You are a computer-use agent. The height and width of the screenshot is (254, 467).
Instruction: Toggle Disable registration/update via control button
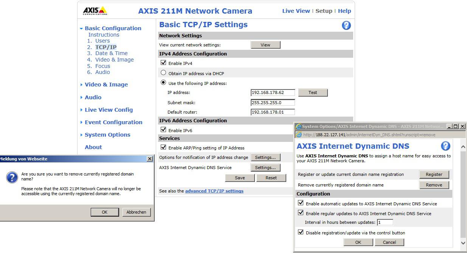[x=301, y=232]
